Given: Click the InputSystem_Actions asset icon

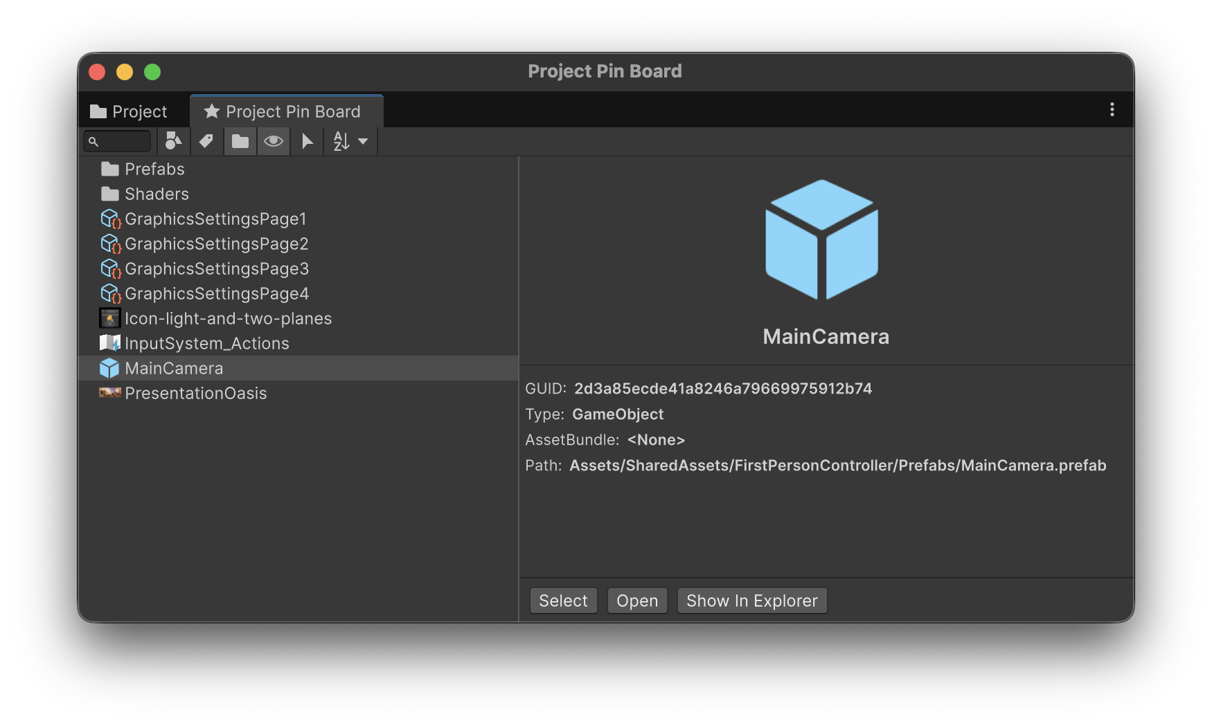Looking at the screenshot, I should [110, 343].
